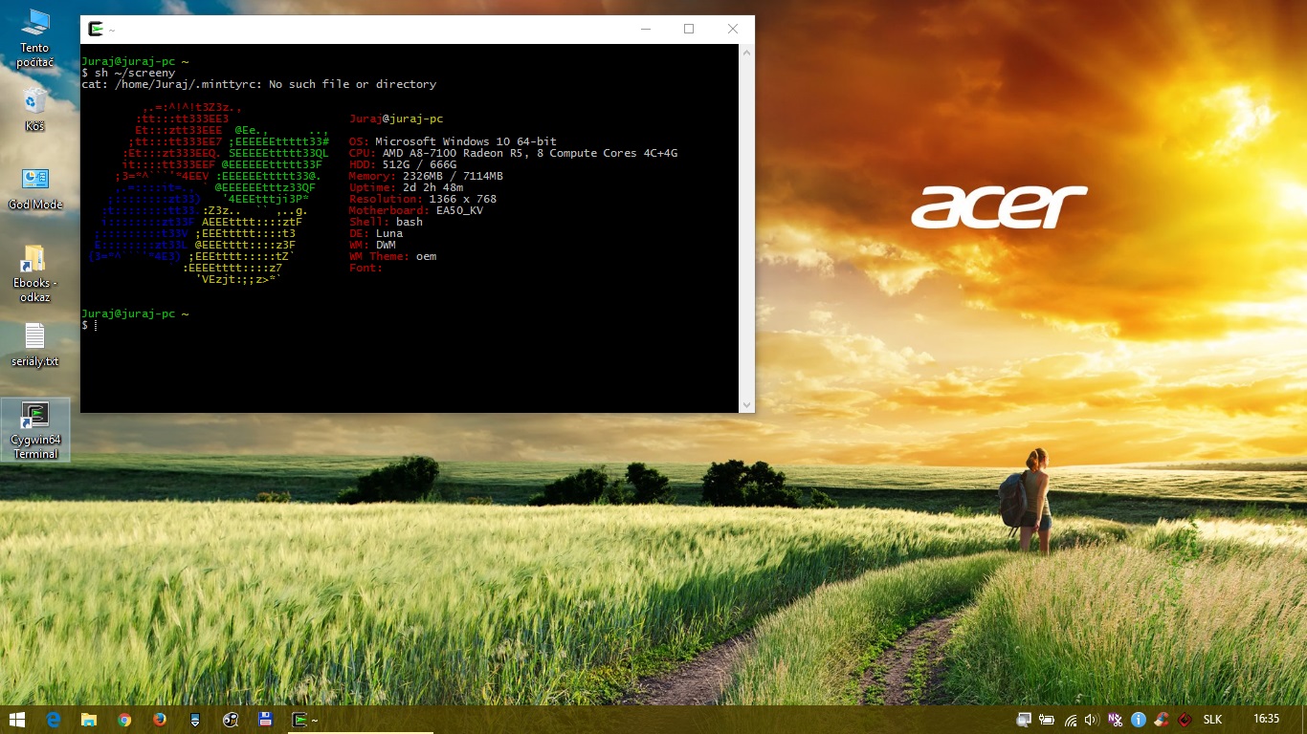Open OneNote clipper tray icon

click(x=1115, y=720)
